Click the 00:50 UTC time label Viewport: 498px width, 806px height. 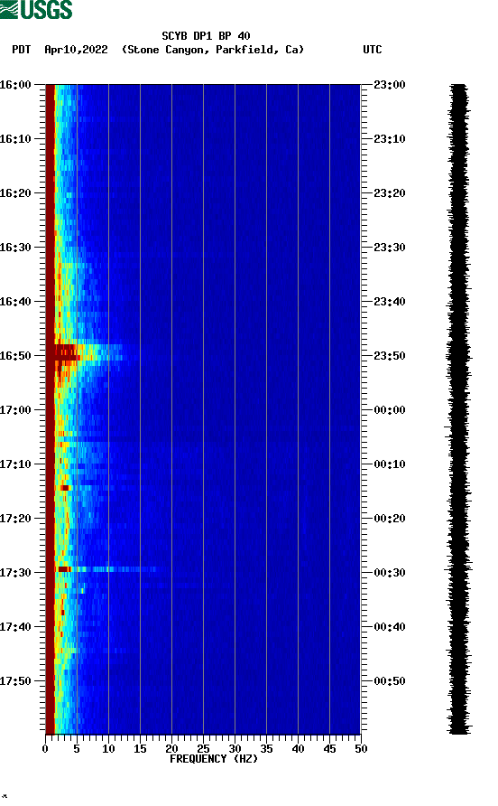point(390,681)
